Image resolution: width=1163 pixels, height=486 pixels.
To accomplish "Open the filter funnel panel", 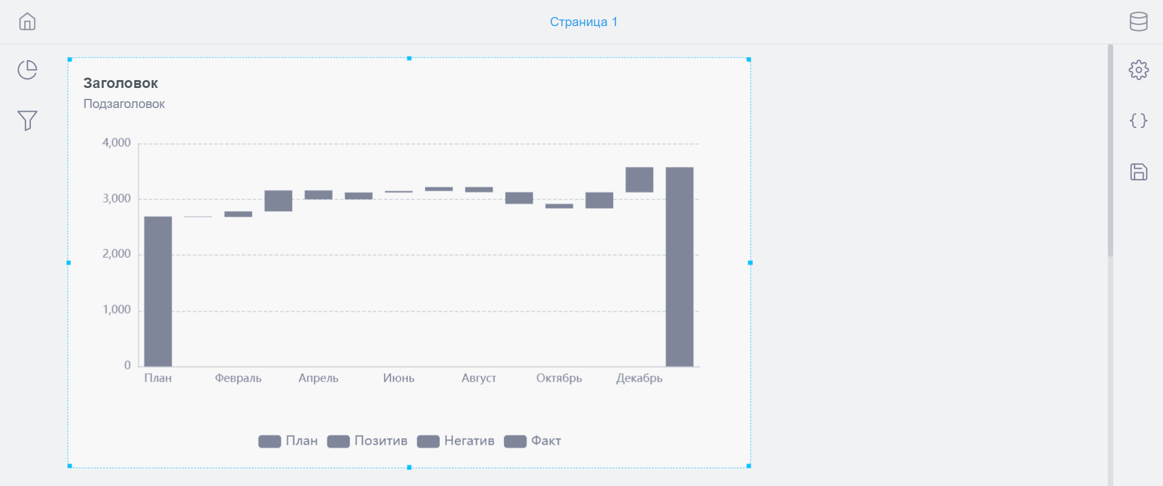I will [27, 120].
